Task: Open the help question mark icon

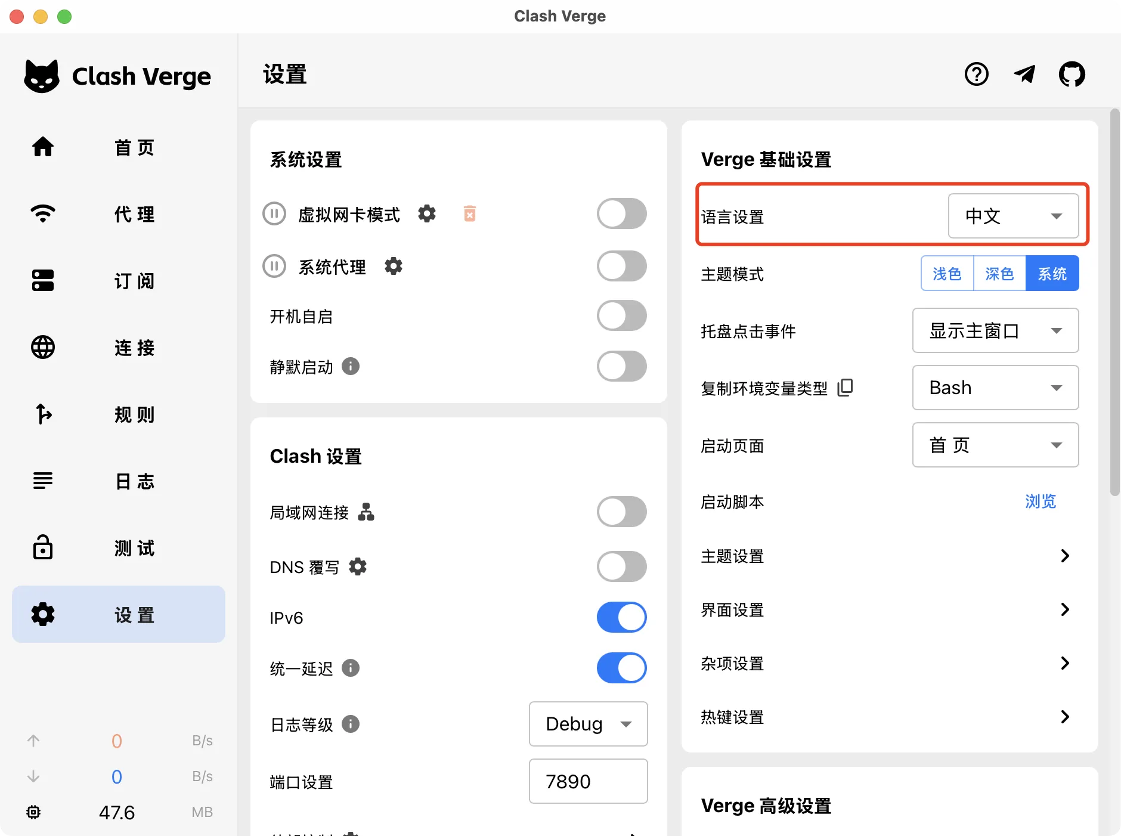Action: pos(976,74)
